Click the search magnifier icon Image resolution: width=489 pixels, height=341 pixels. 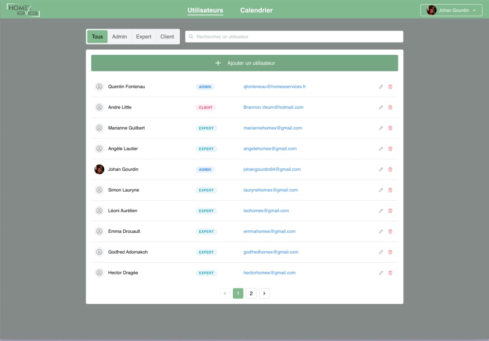[x=192, y=37]
